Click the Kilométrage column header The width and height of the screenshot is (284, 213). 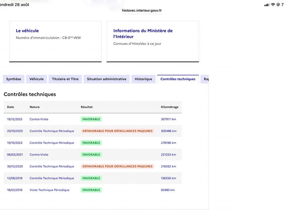coord(170,107)
